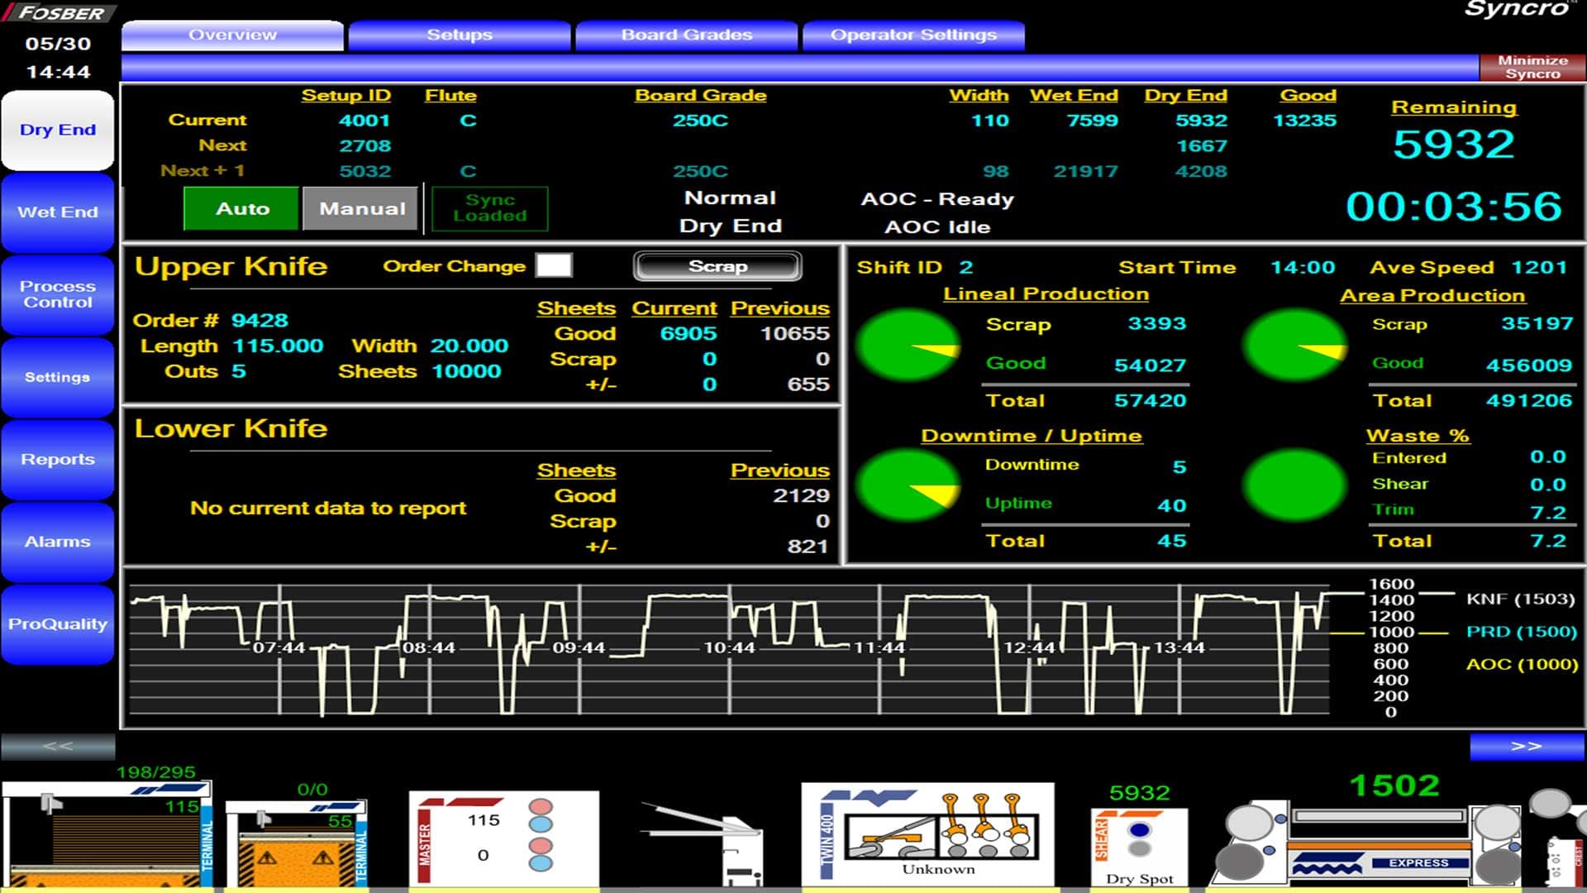Viewport: 1587px width, 893px height.
Task: Open the Wet End sidebar section
Action: 58,213
